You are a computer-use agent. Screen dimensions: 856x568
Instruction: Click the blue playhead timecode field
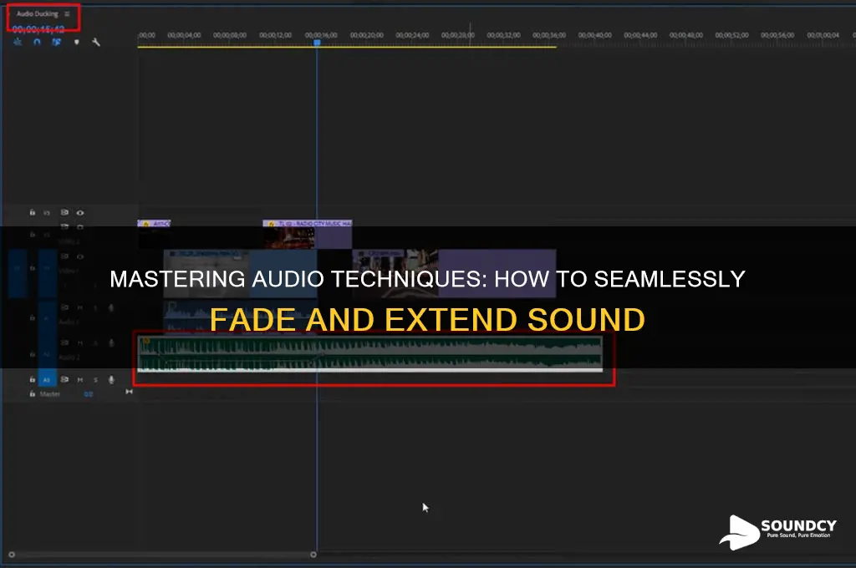(x=38, y=29)
